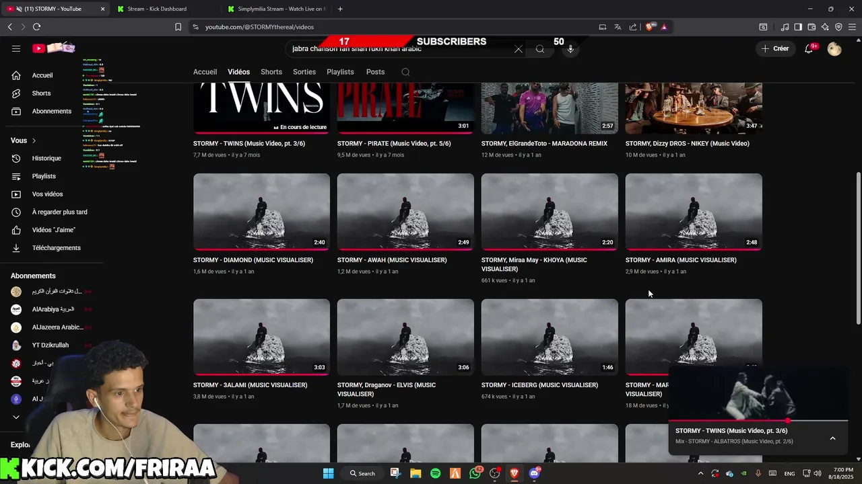Open YT Dzikrullah subscription channel
This screenshot has height=484, width=862.
point(50,345)
